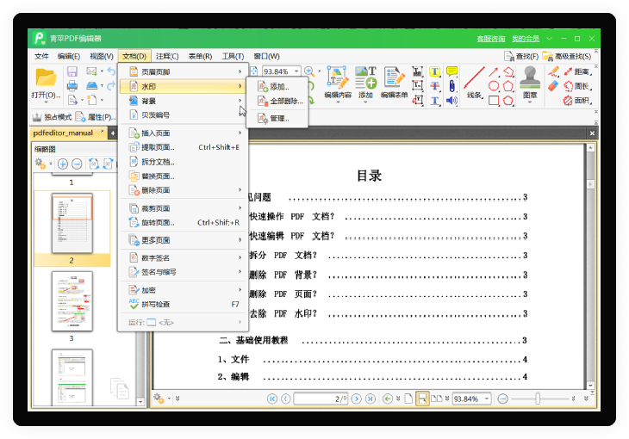Choose Remove All (全部删除) watermark entry
Viewport: 629px width, 439px height.
(277, 101)
